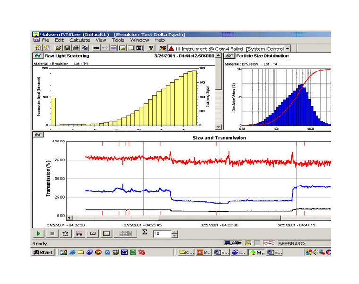This screenshot has height=284, width=359.
Task: Click the Size and Transmission chart title
Action: pos(219,138)
